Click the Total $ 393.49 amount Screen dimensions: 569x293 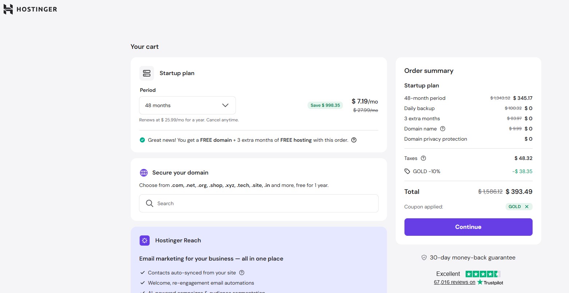click(x=519, y=192)
